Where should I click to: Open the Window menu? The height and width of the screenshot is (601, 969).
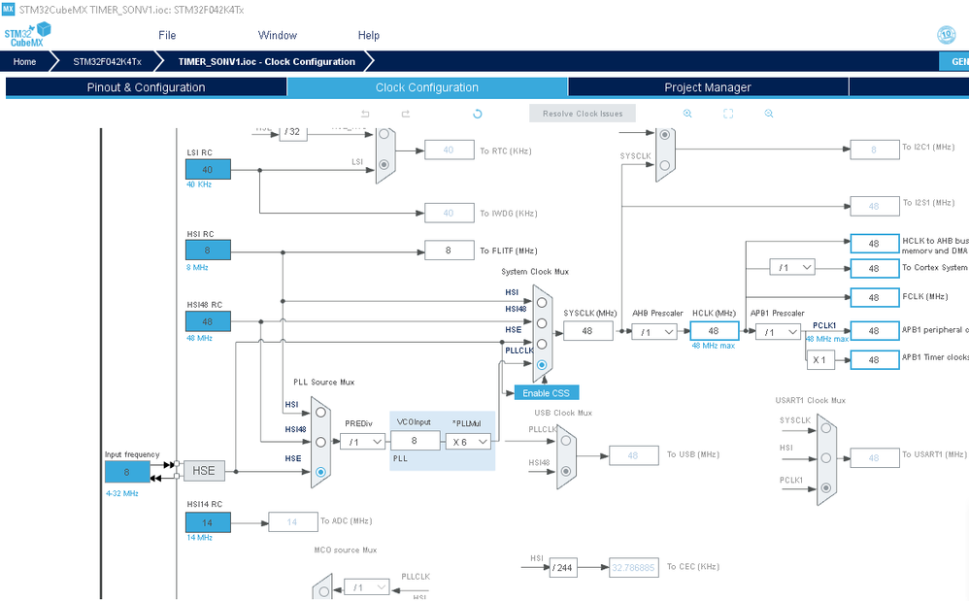[x=278, y=35]
